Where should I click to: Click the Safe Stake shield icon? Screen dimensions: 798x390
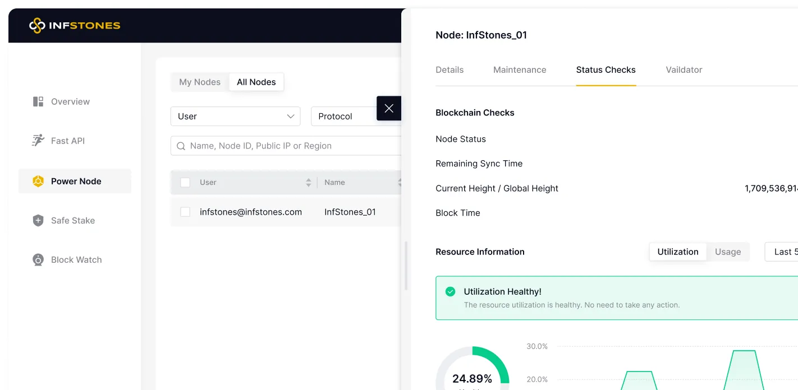[38, 220]
